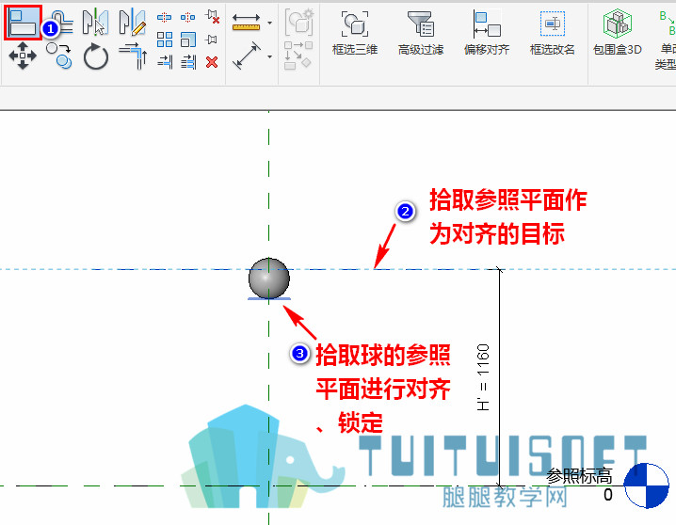Select the Align tool
The width and height of the screenshot is (676, 525).
[23, 23]
